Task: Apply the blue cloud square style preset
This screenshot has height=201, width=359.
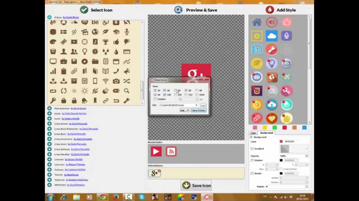Action: (x=271, y=36)
